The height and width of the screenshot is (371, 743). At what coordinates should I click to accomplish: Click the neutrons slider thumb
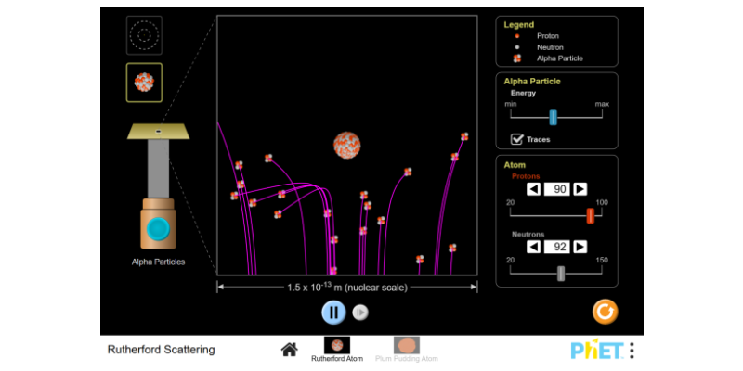[x=560, y=273]
